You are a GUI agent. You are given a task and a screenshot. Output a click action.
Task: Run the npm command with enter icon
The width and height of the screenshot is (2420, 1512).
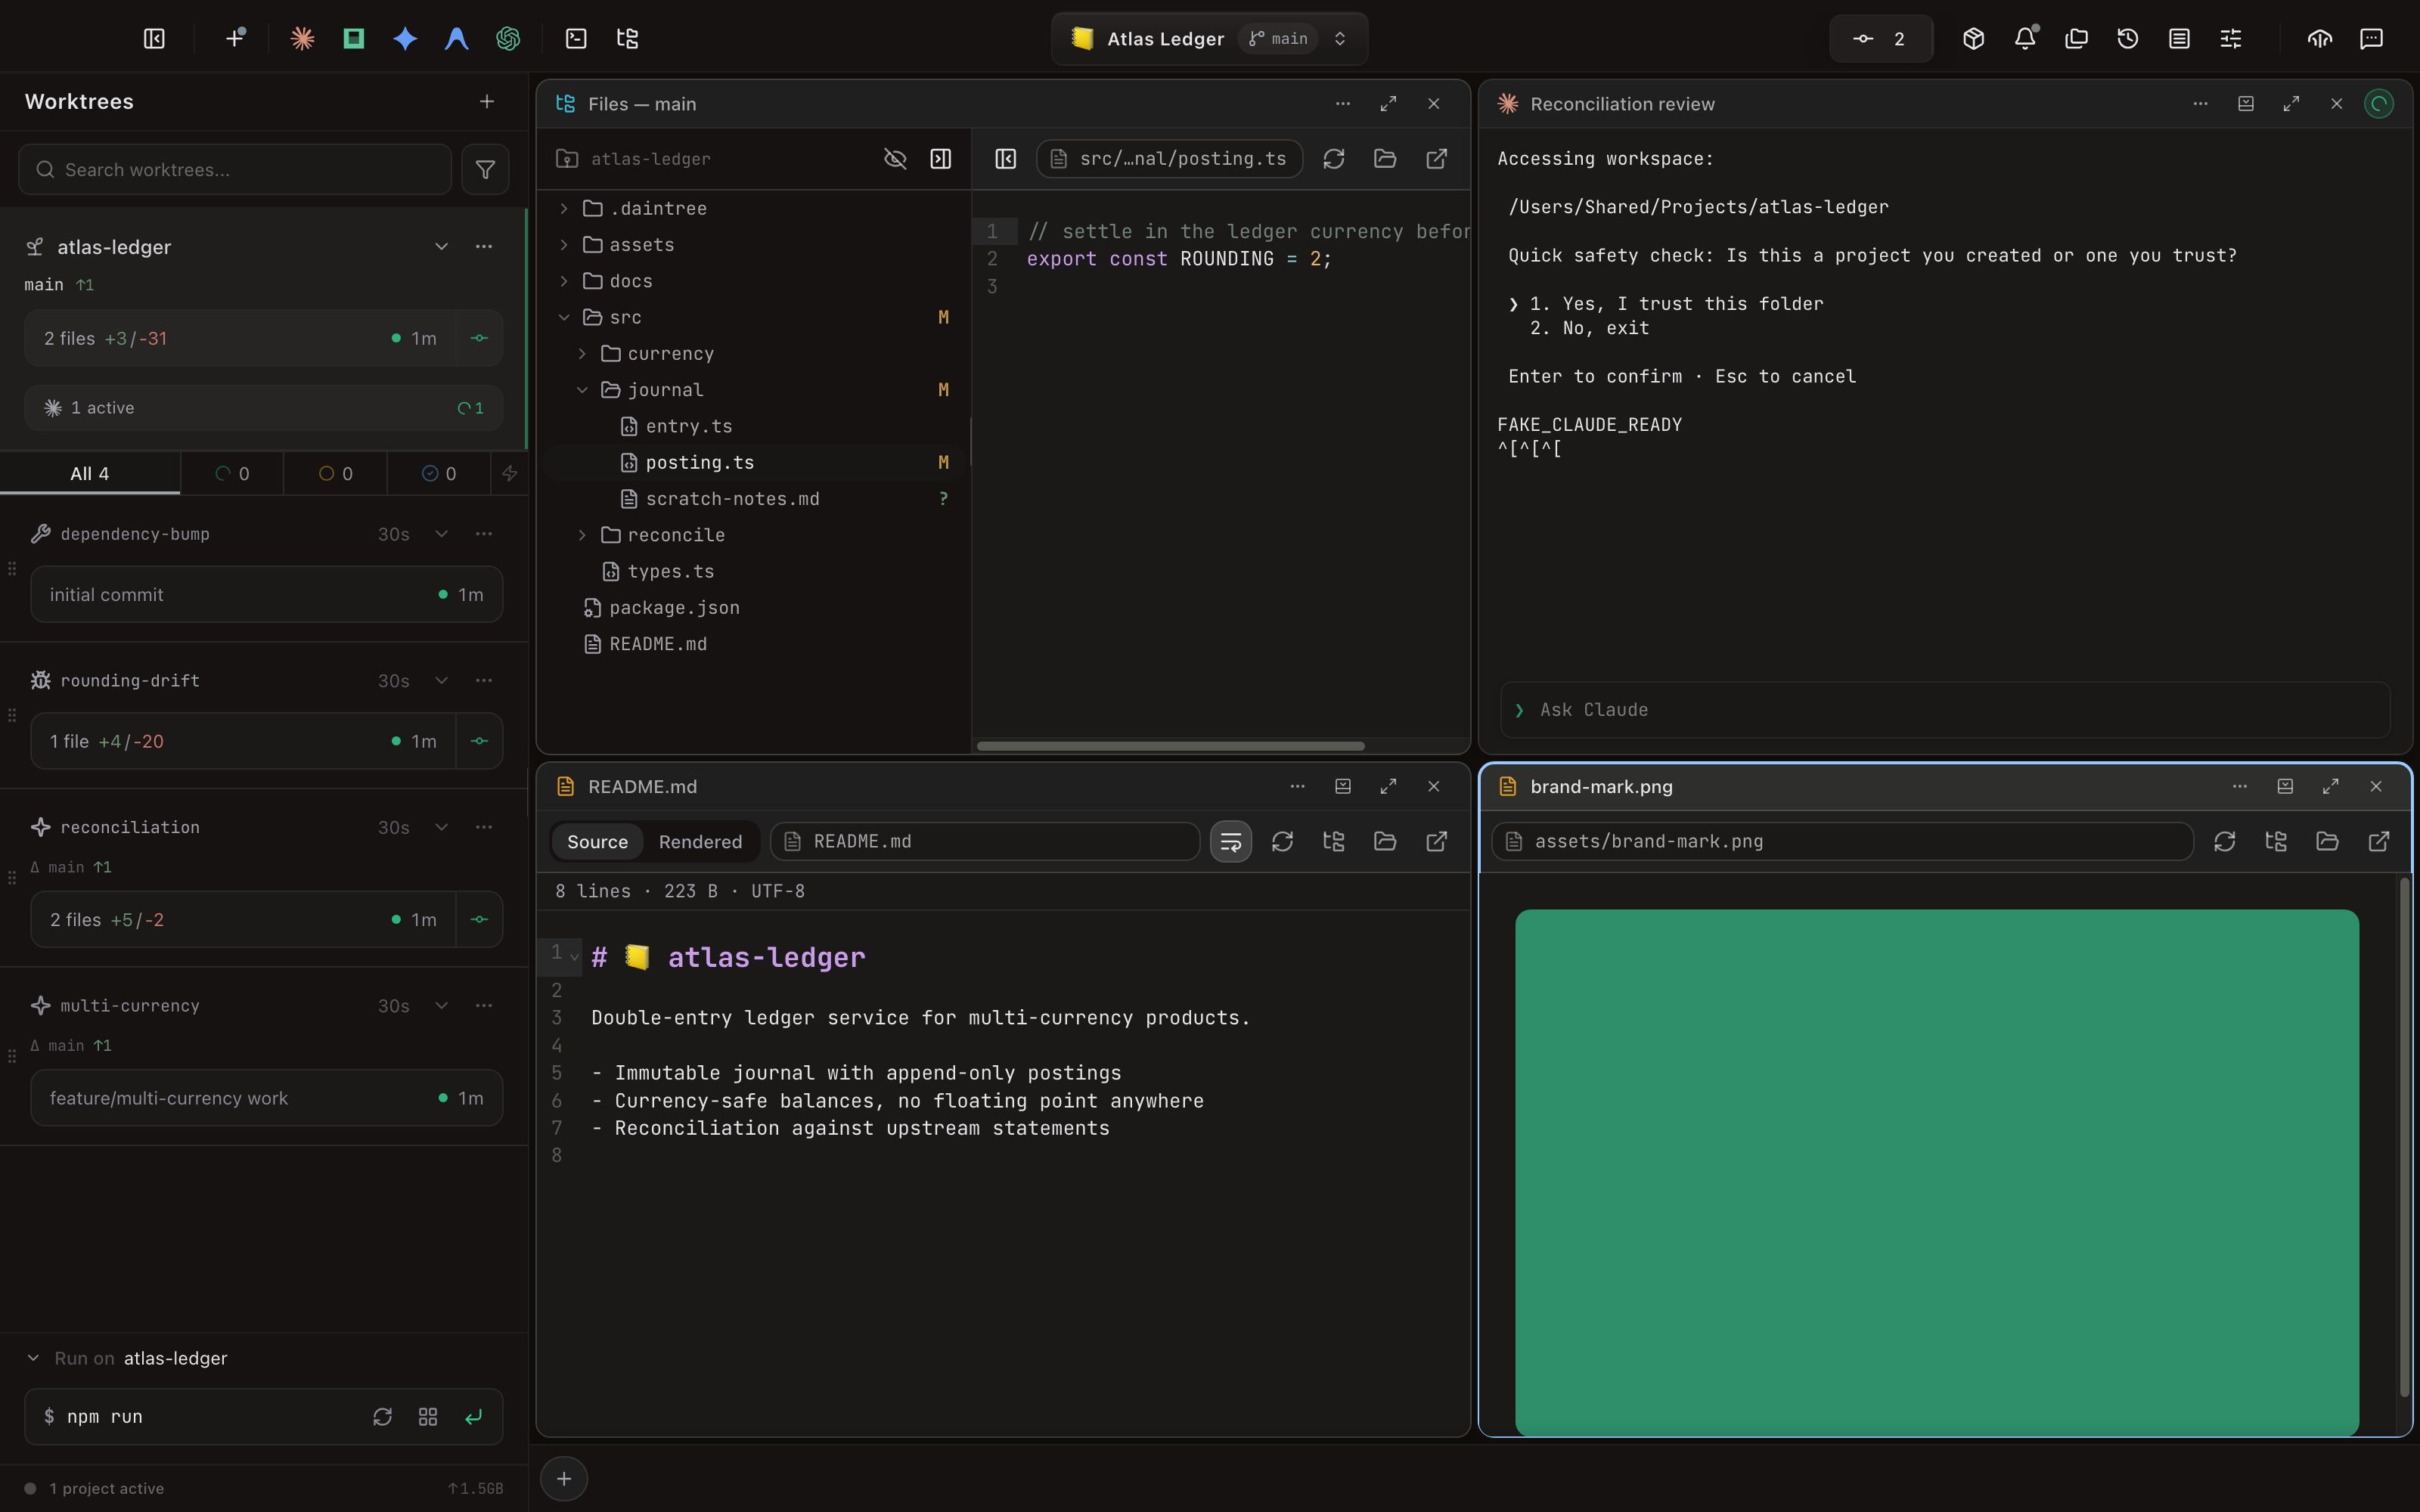click(473, 1416)
